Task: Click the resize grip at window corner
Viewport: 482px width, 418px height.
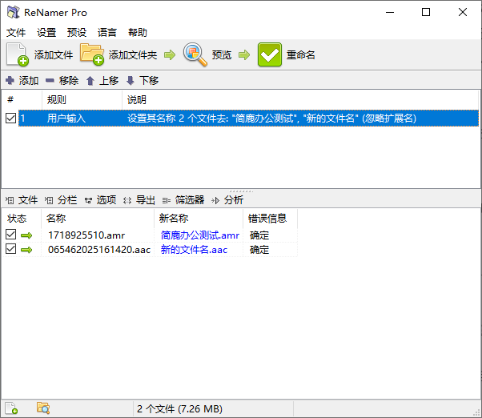Action: (x=477, y=413)
